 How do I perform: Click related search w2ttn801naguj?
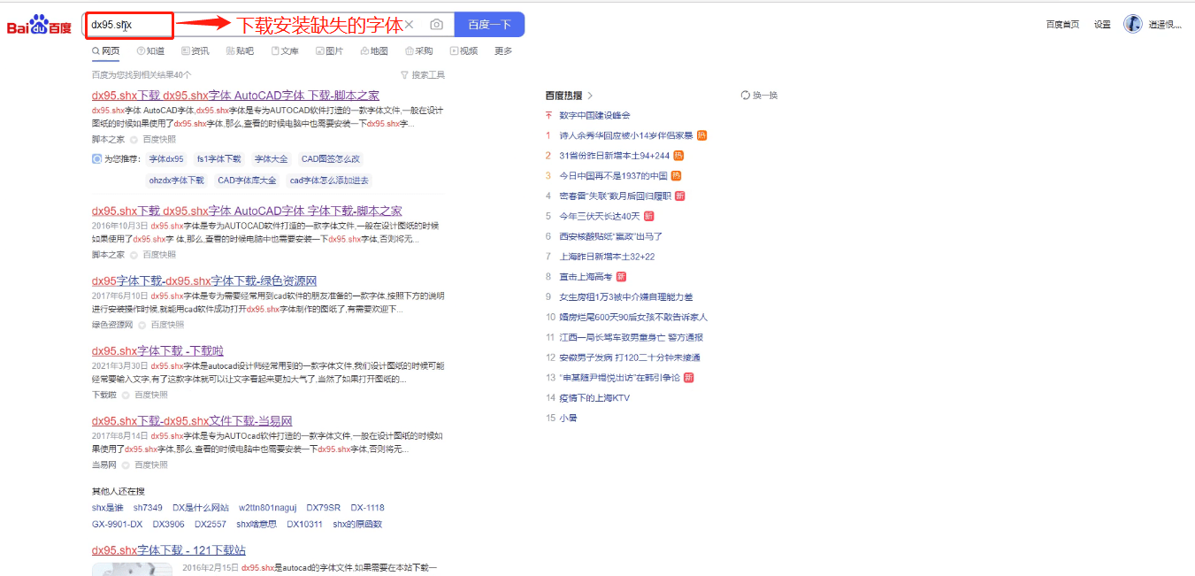click(x=268, y=508)
